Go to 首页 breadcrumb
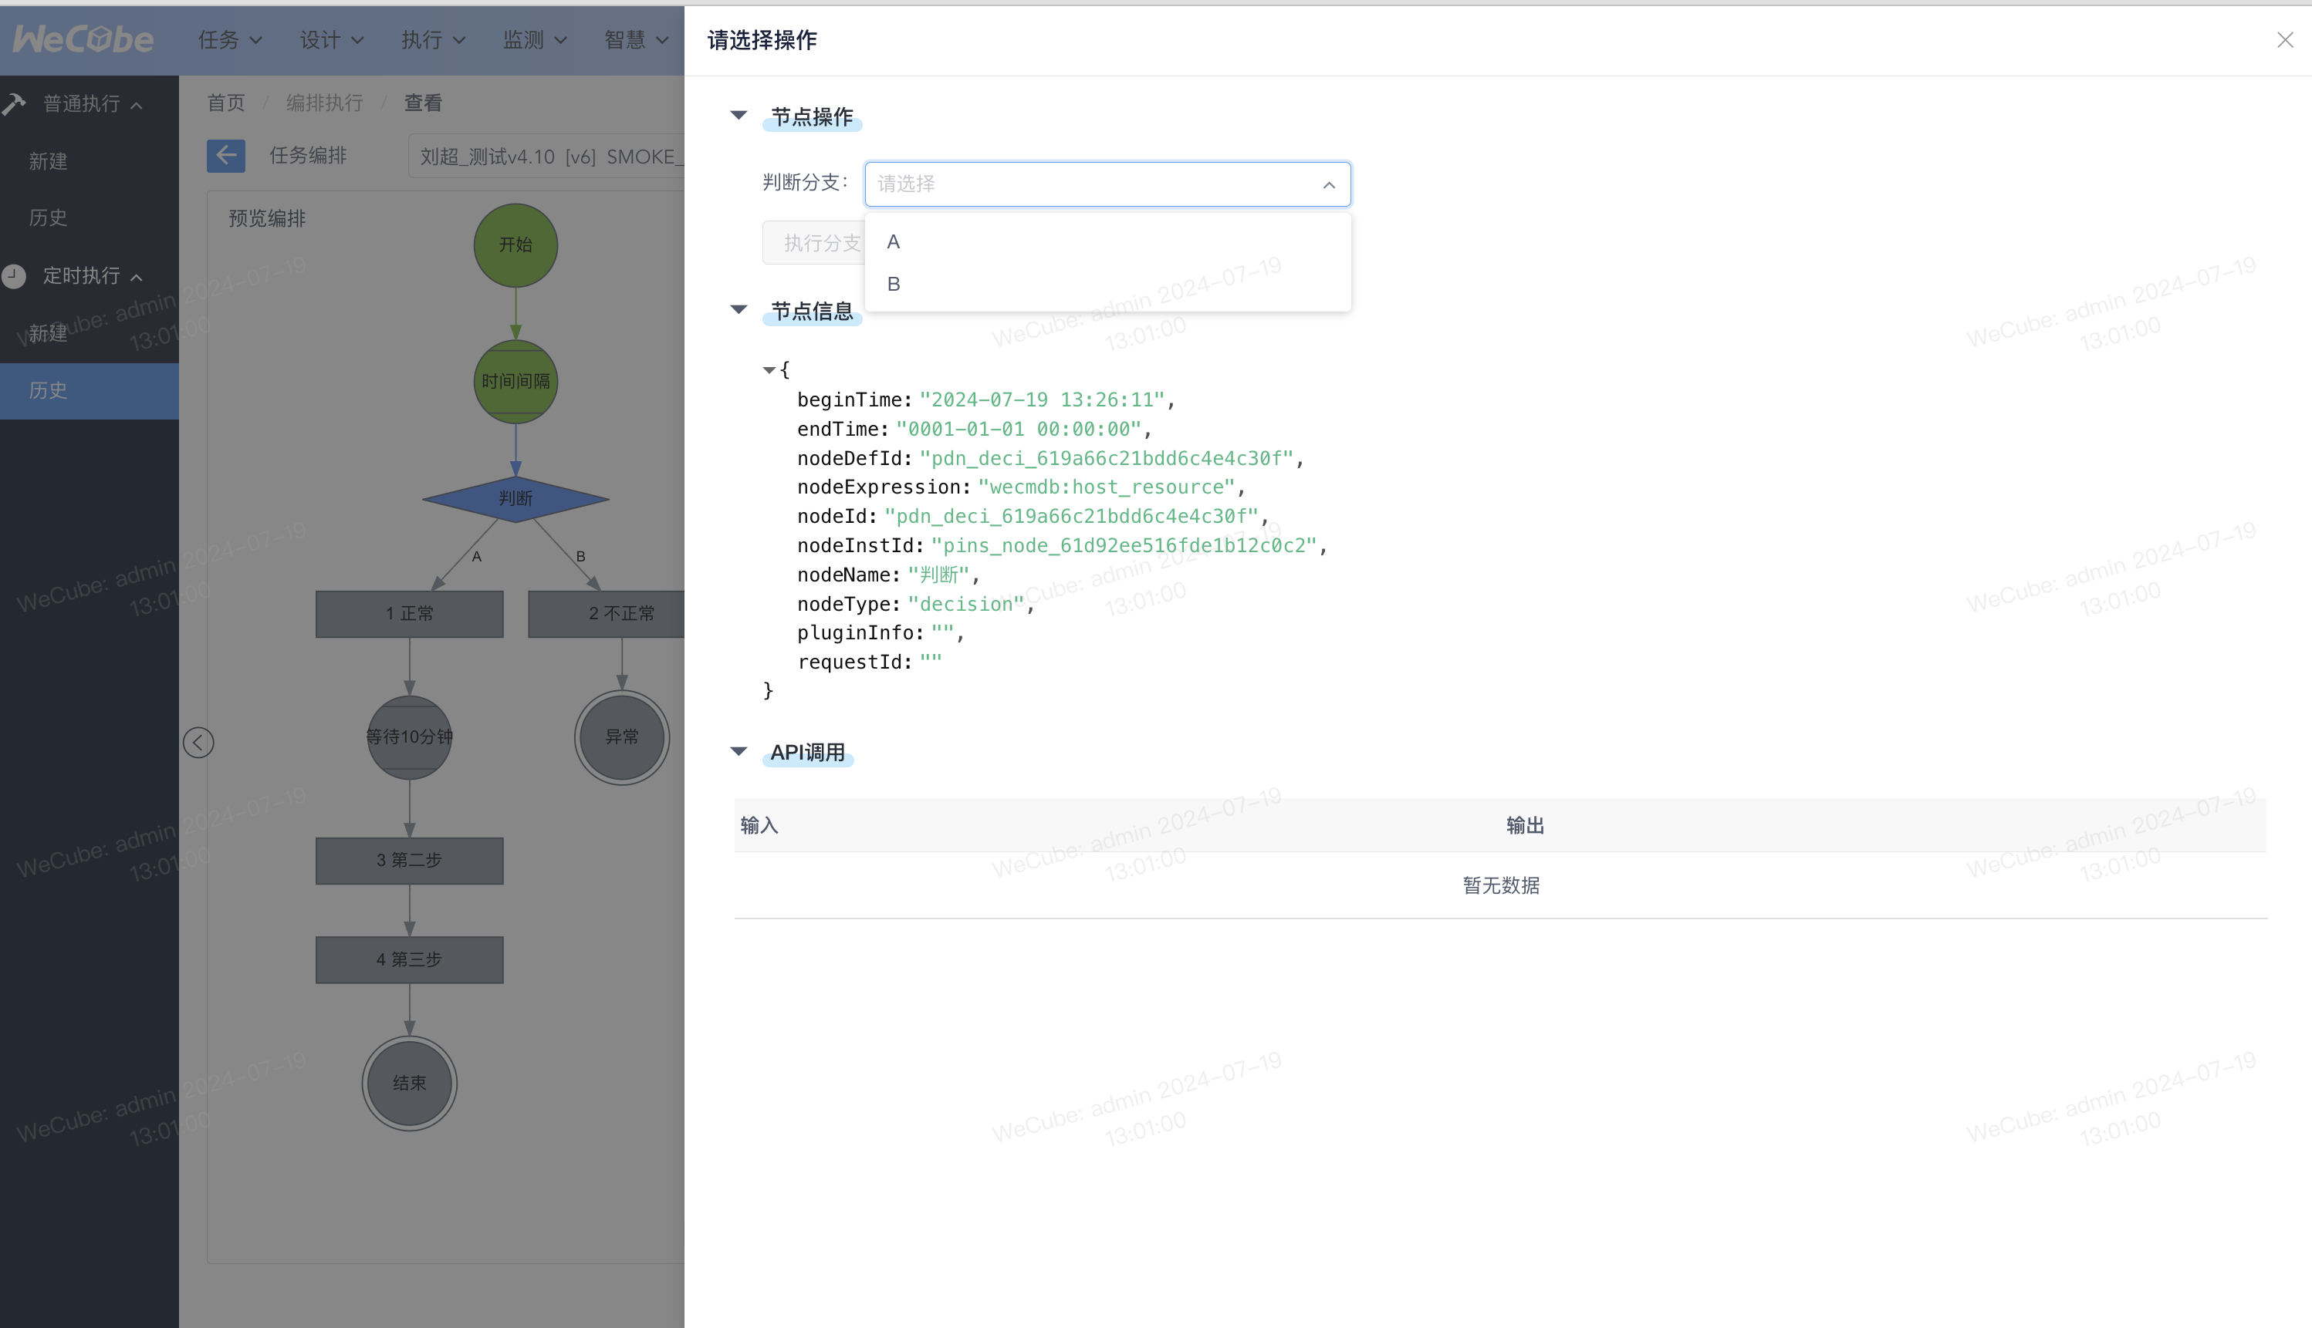The height and width of the screenshot is (1328, 2312). (x=225, y=102)
